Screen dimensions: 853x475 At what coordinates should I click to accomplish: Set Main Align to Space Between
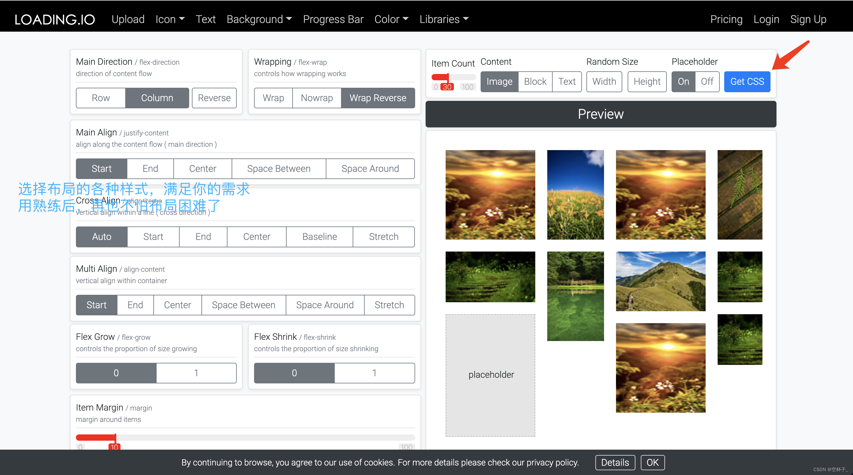click(279, 169)
